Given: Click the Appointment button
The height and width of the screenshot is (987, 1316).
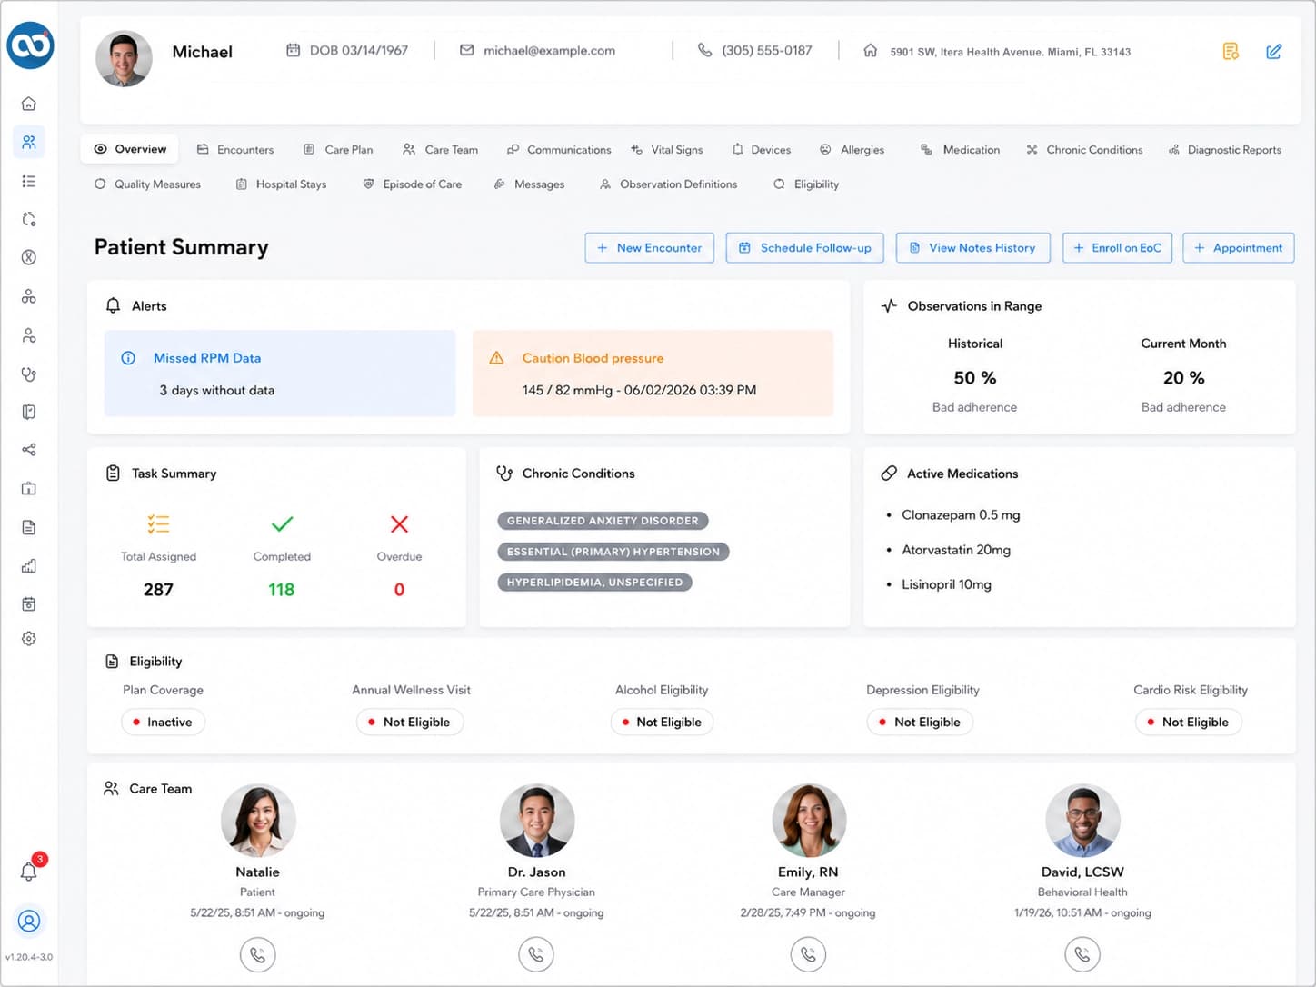Looking at the screenshot, I should pyautogui.click(x=1238, y=247).
